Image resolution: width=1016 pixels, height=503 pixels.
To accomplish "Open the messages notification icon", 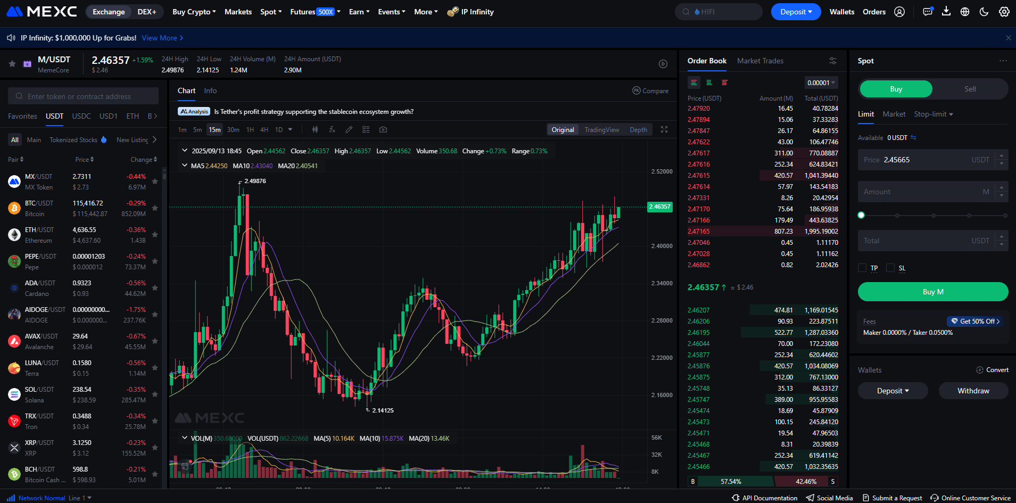I will [928, 12].
